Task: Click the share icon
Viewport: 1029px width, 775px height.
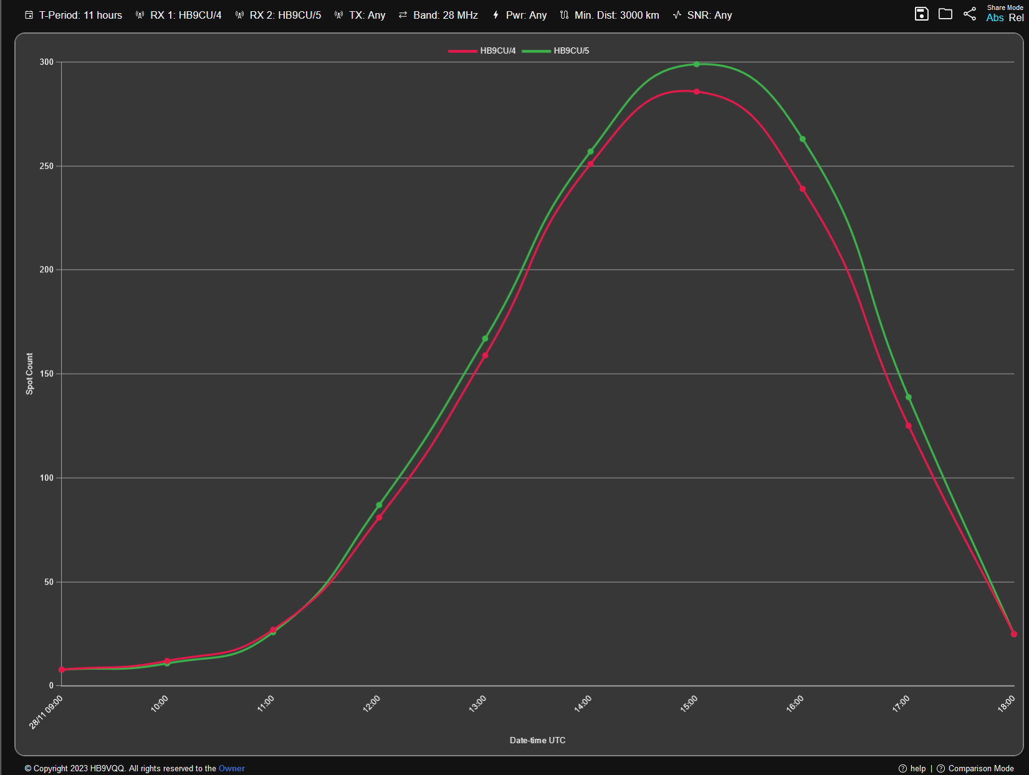Action: (x=969, y=14)
